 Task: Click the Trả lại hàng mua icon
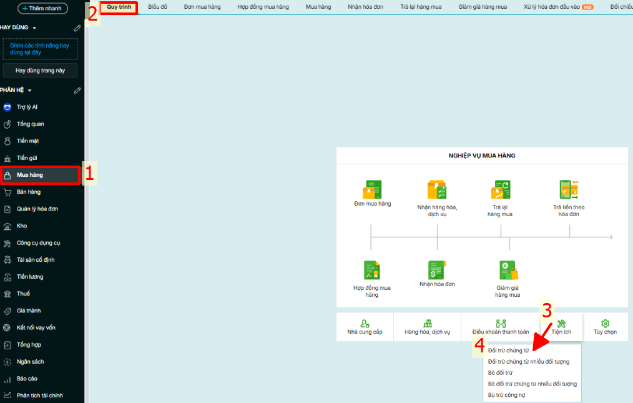point(501,190)
